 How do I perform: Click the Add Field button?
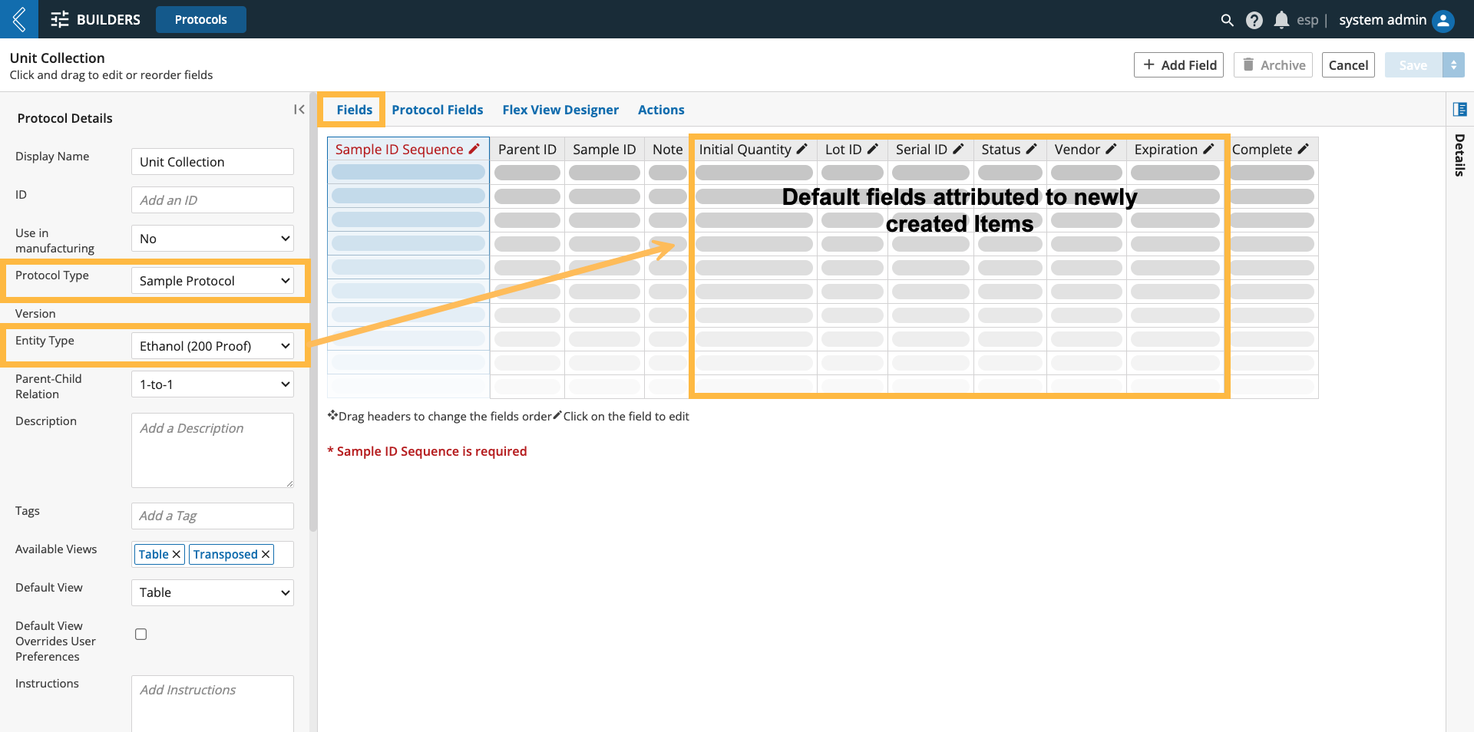1178,65
